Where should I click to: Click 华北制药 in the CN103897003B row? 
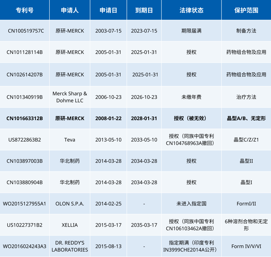(70, 161)
